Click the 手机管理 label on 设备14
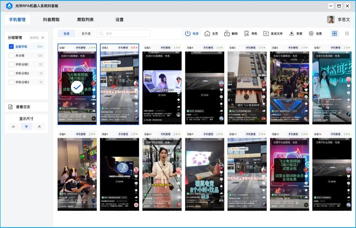Screen dimensions: 356x228 coord(336,134)
